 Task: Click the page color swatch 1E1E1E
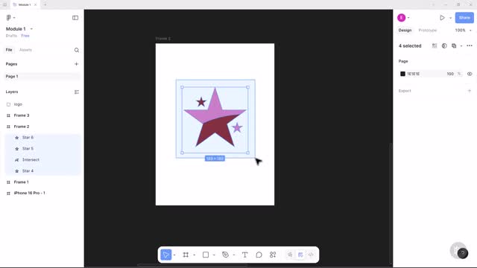click(x=402, y=74)
